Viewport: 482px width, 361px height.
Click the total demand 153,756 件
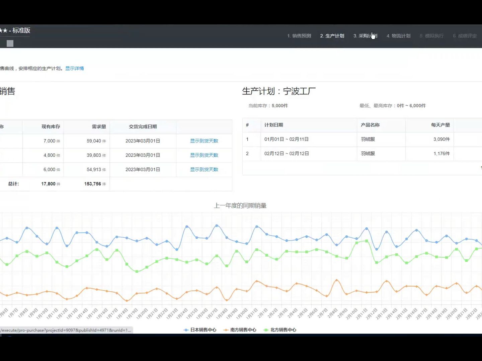95,184
